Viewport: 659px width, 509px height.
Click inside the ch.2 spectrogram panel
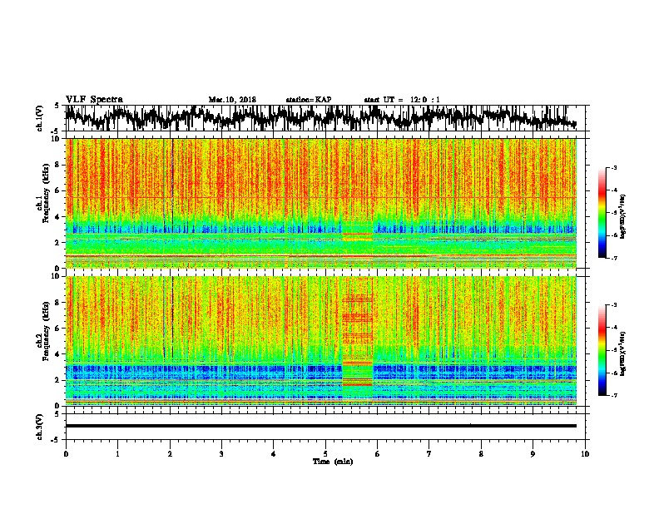point(321,341)
